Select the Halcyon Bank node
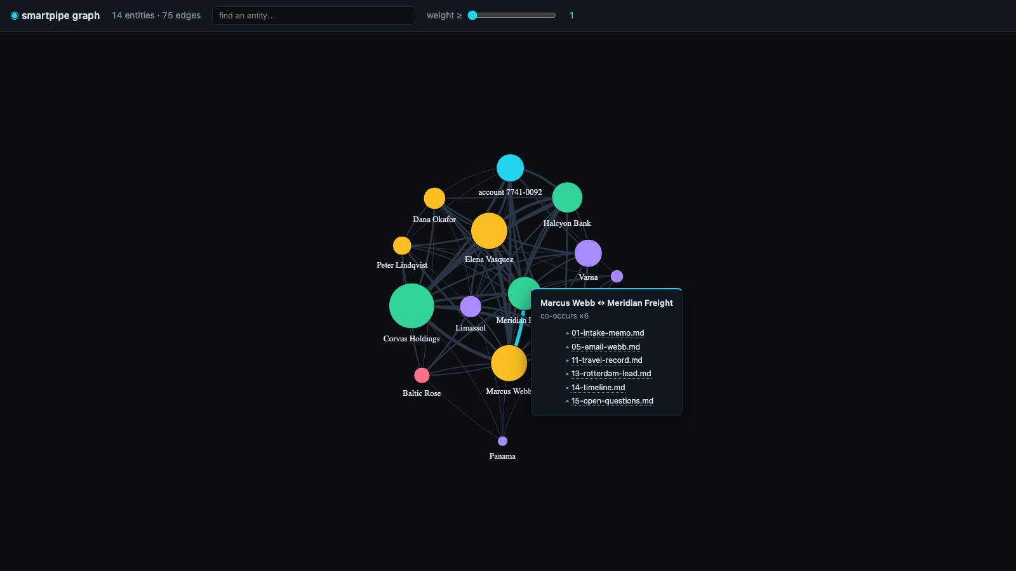The height and width of the screenshot is (571, 1016). coord(567,197)
